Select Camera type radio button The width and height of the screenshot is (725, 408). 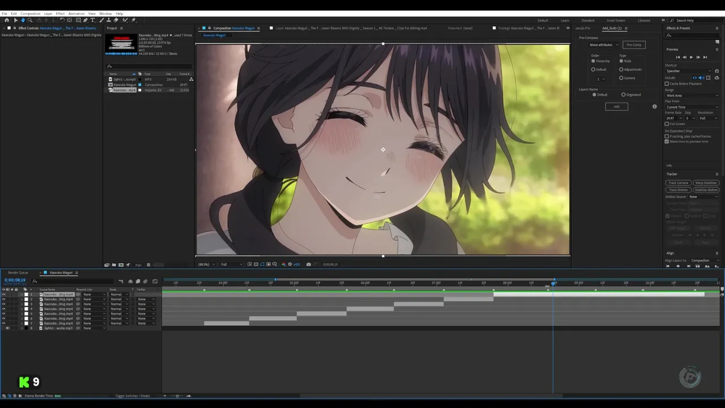point(621,78)
